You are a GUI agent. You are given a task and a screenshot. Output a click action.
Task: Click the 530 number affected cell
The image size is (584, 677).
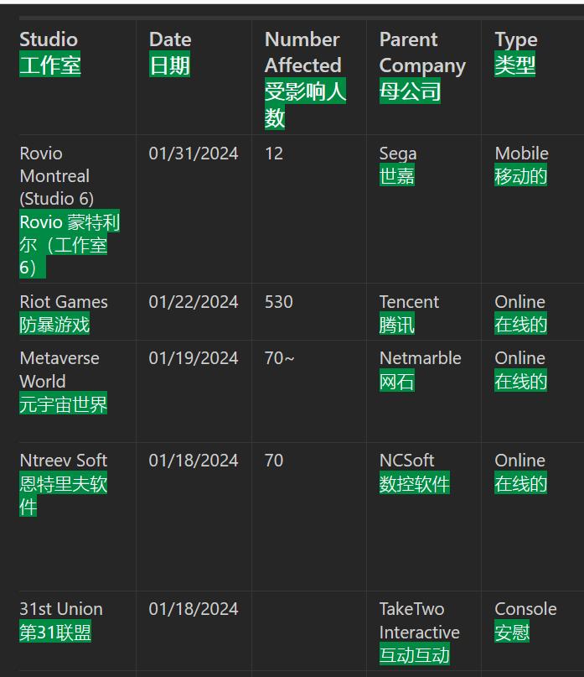[x=279, y=302]
